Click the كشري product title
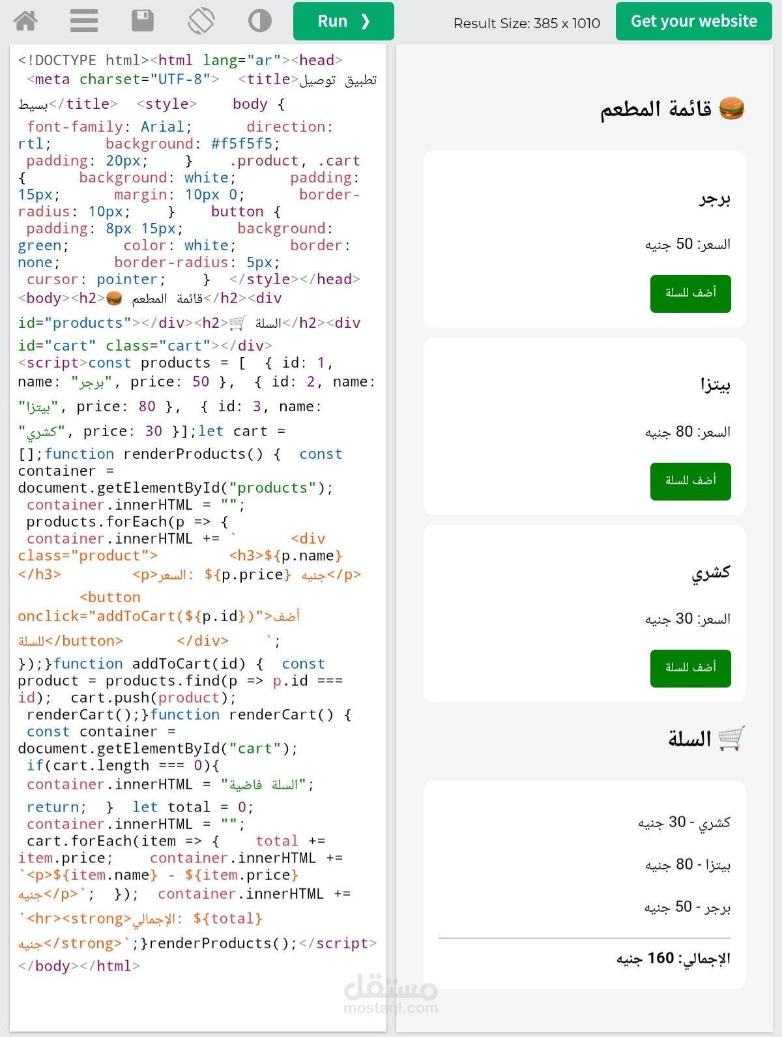Image resolution: width=782 pixels, height=1037 pixels. click(711, 573)
